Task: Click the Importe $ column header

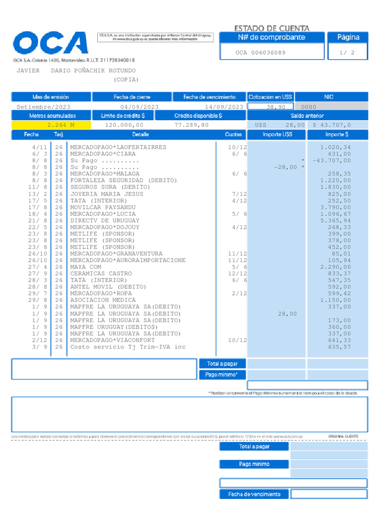Action: pos(337,134)
